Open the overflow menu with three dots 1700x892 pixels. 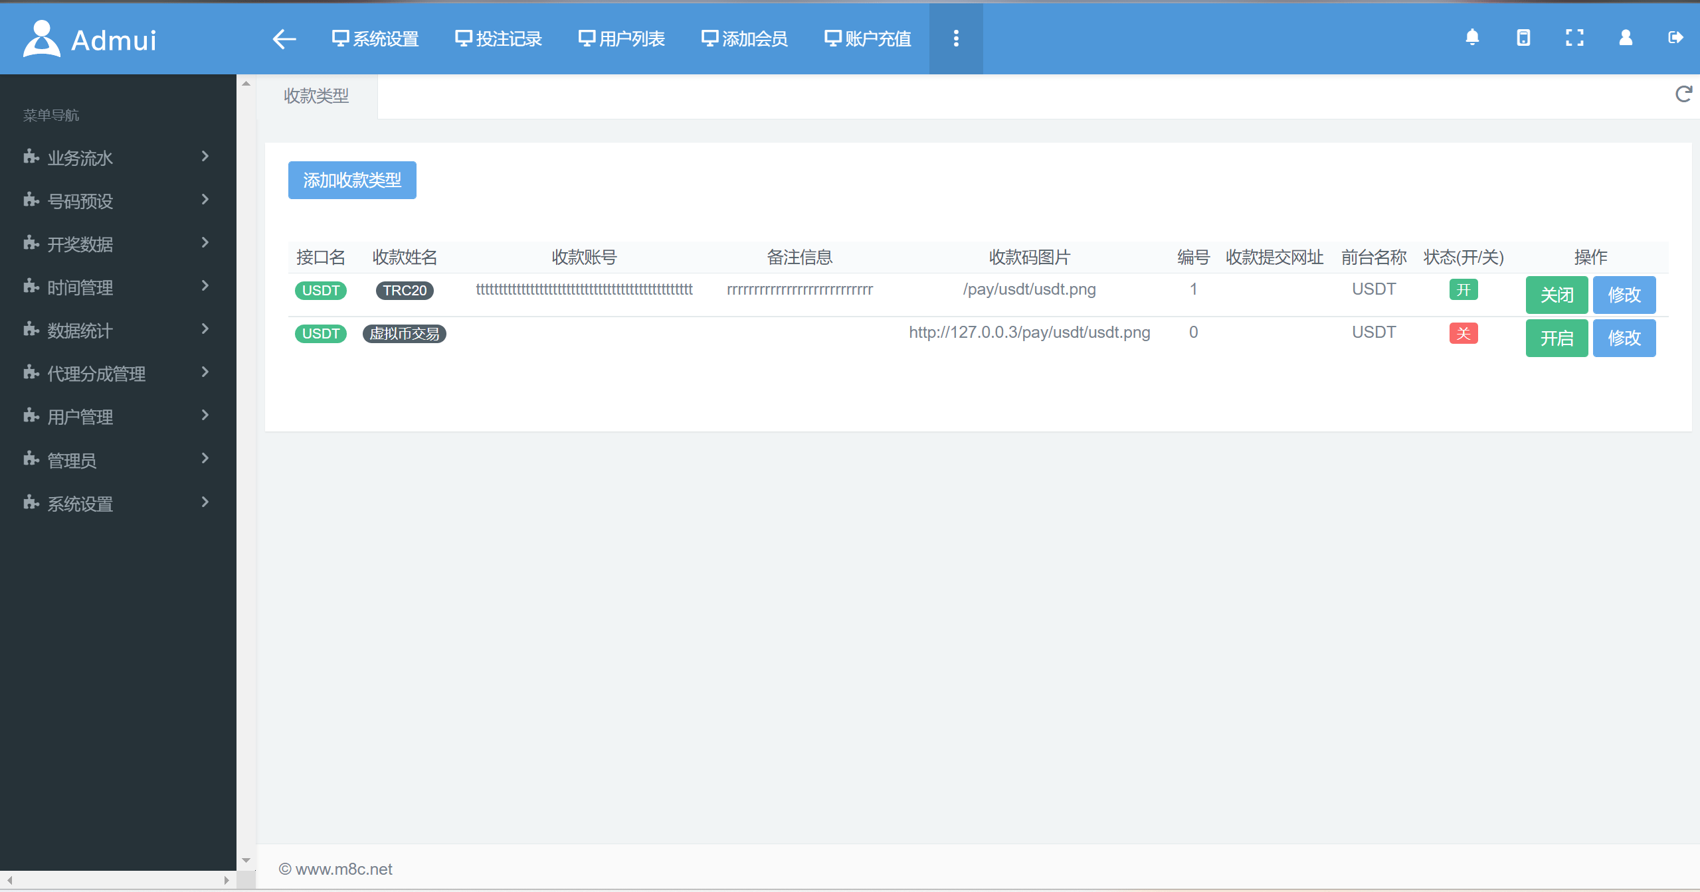point(956,38)
